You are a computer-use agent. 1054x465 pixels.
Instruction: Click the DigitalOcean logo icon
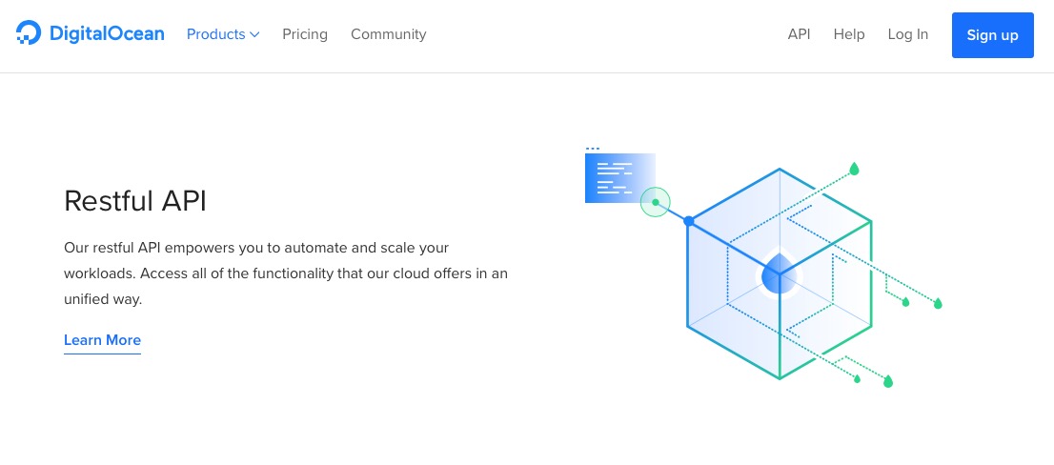[x=29, y=34]
